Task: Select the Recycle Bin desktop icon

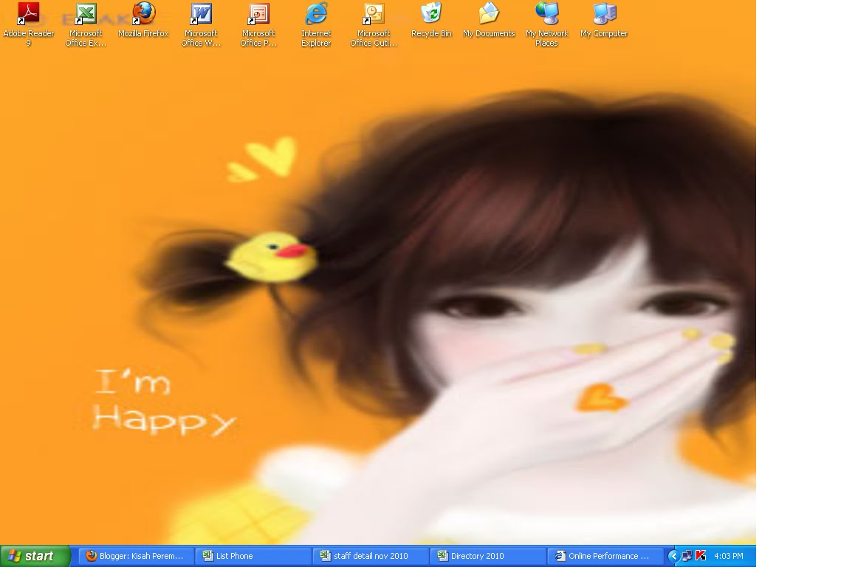Action: tap(431, 20)
